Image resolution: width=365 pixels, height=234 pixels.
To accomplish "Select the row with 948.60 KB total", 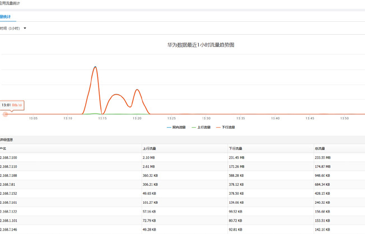I will click(322, 176).
